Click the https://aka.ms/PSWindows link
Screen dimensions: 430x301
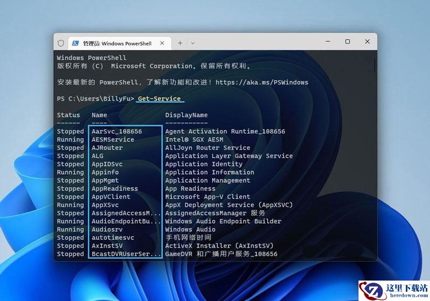(262, 83)
